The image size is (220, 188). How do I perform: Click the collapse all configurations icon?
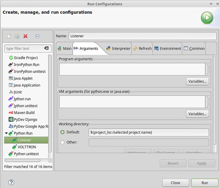37,36
